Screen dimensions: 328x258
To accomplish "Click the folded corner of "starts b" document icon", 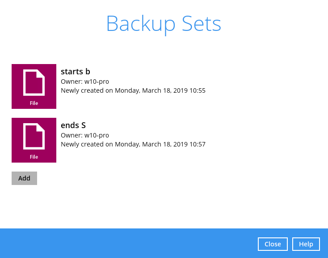I will [x=41, y=73].
